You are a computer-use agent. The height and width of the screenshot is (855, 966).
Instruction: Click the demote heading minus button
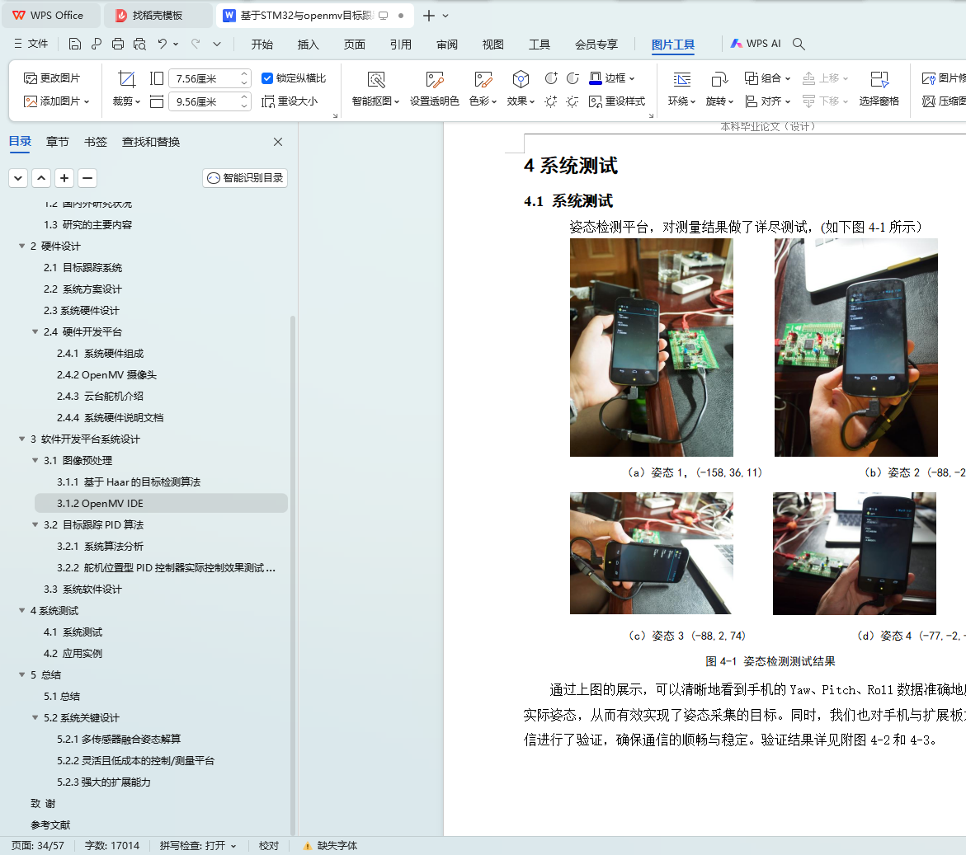[87, 178]
